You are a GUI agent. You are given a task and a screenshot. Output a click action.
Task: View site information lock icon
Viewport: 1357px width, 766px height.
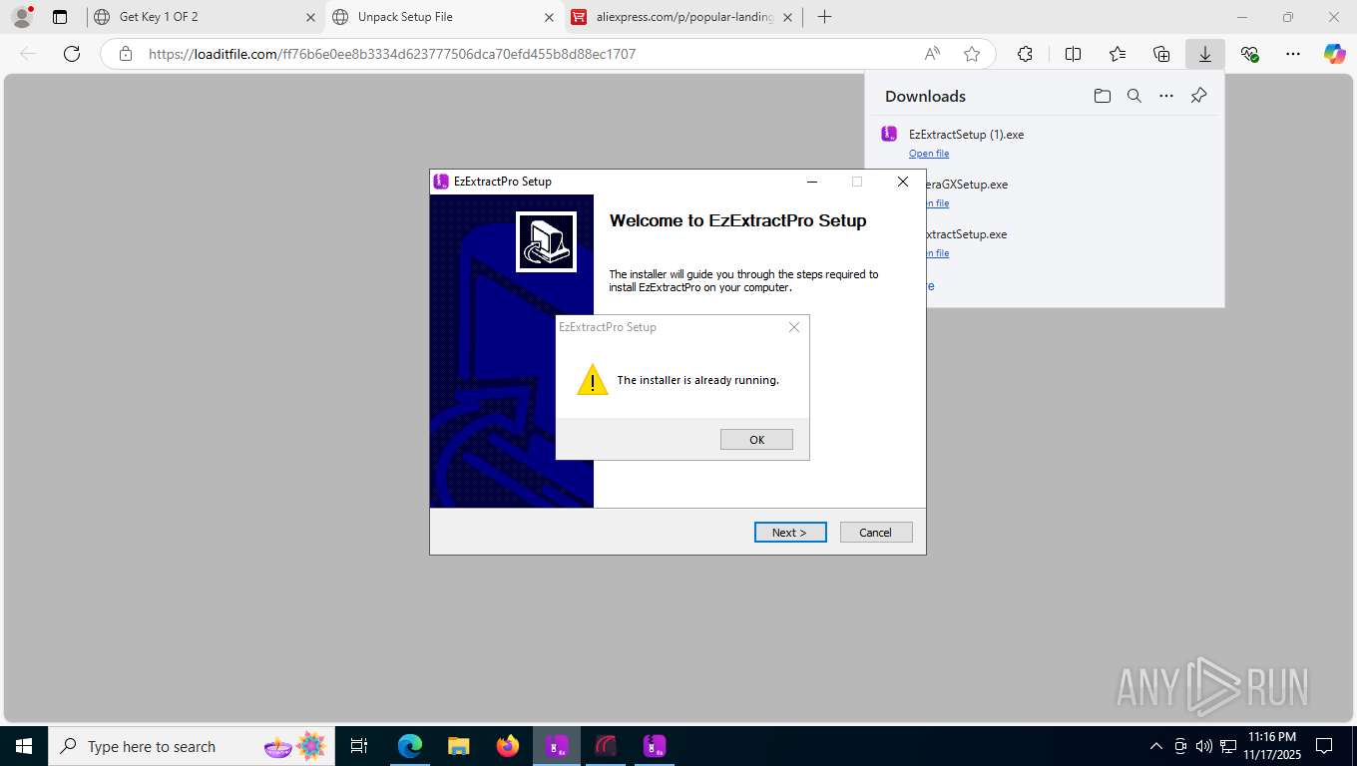(126, 54)
